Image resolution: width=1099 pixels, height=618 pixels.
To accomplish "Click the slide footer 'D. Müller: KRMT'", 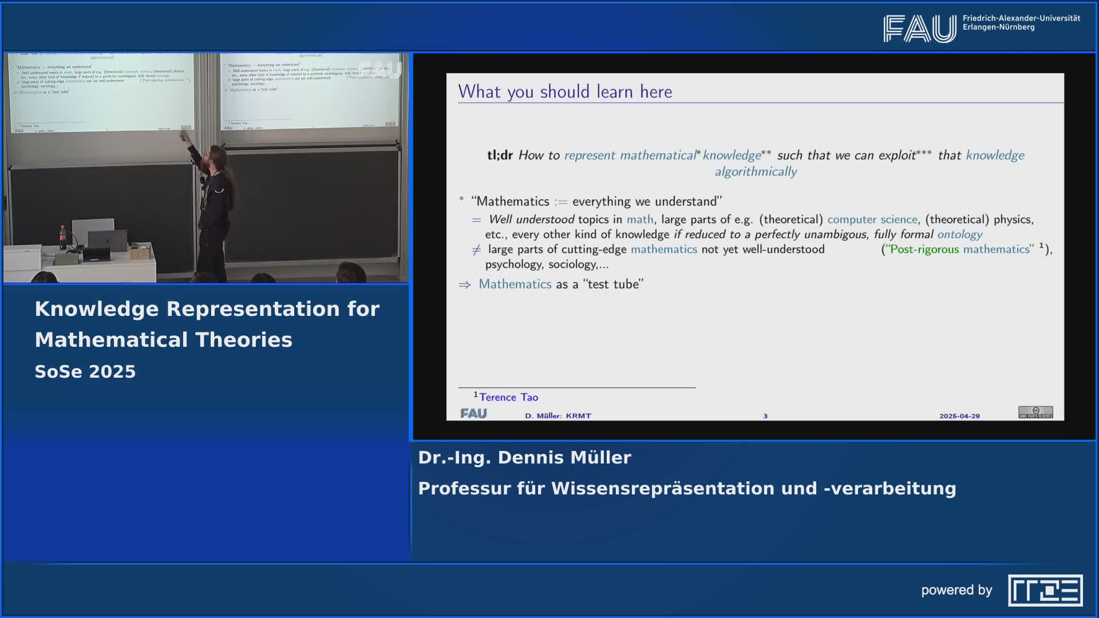I will (558, 416).
